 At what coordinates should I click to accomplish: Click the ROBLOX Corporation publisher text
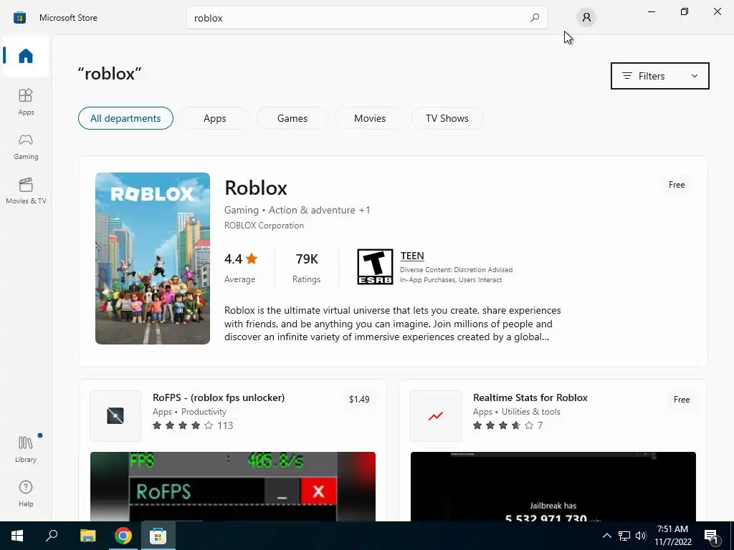264,226
